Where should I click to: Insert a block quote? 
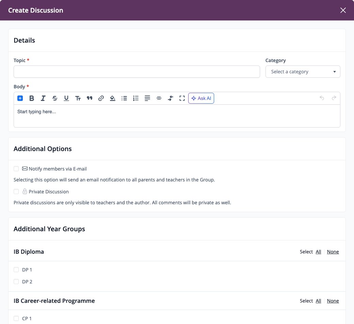[x=90, y=98]
